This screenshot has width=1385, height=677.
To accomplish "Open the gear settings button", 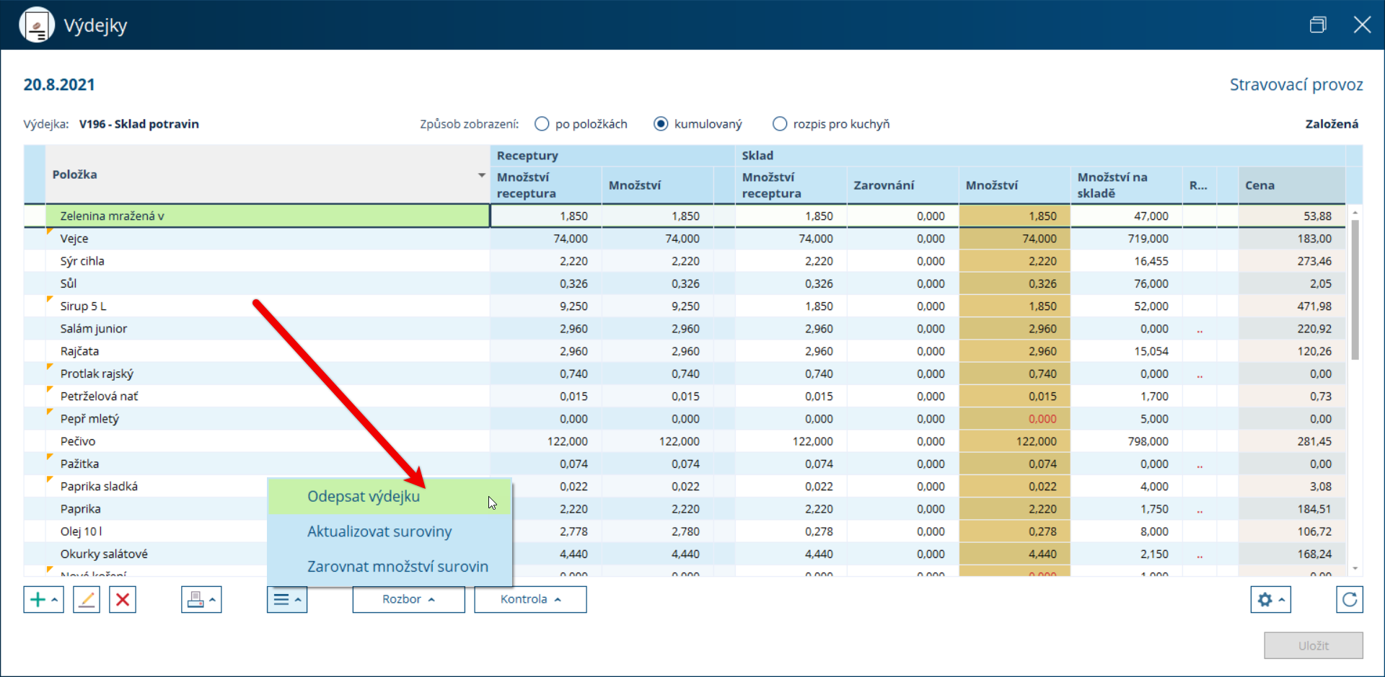I will click(1270, 599).
